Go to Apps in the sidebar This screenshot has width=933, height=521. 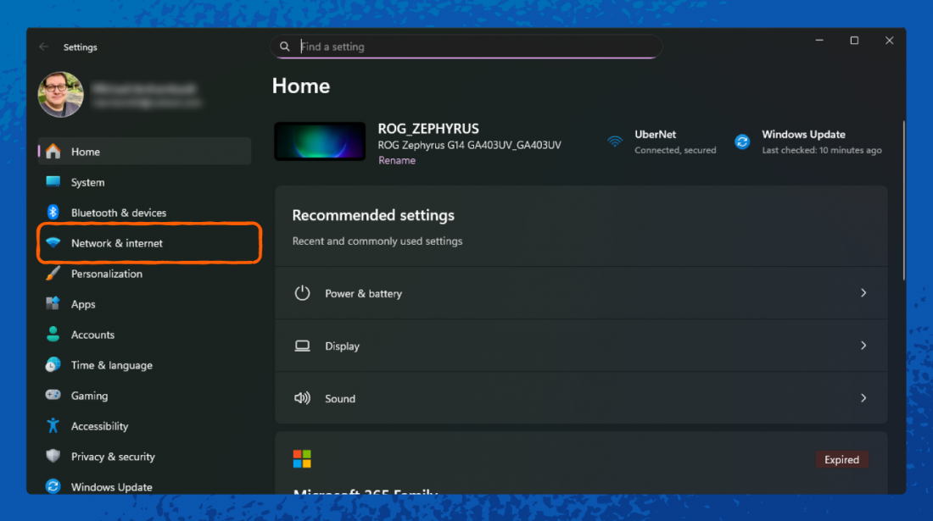coord(83,304)
